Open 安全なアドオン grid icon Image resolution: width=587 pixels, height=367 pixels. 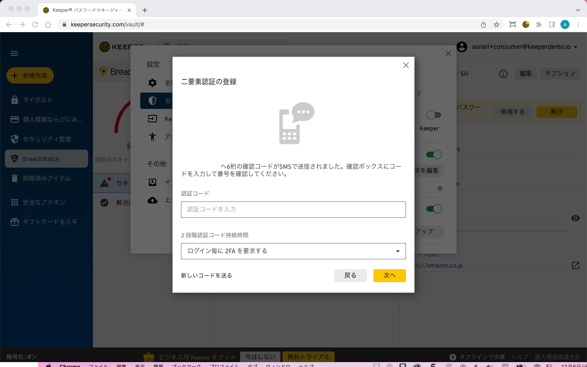(x=15, y=202)
